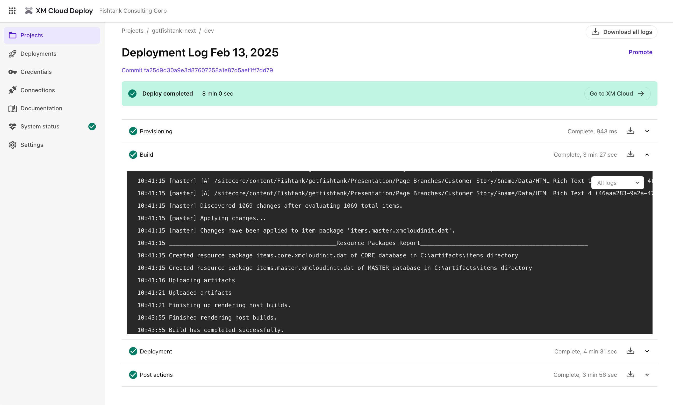Screen dimensions: 673x405
Task: Download the Post actions logs
Action: [x=630, y=374]
